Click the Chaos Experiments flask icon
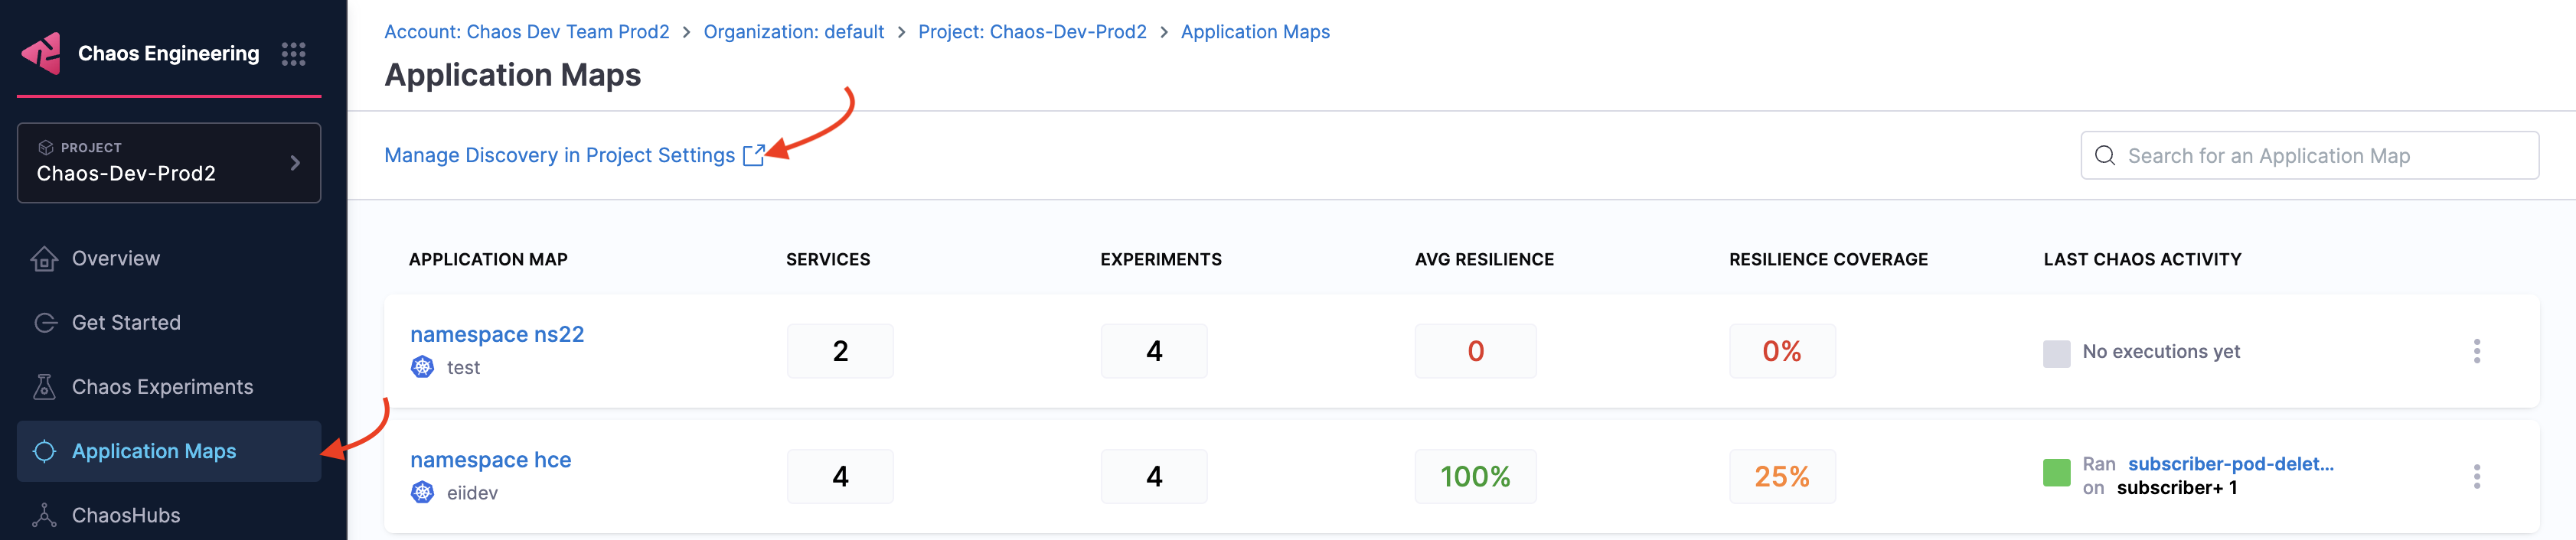Image resolution: width=2576 pixels, height=540 pixels. pyautogui.click(x=44, y=387)
